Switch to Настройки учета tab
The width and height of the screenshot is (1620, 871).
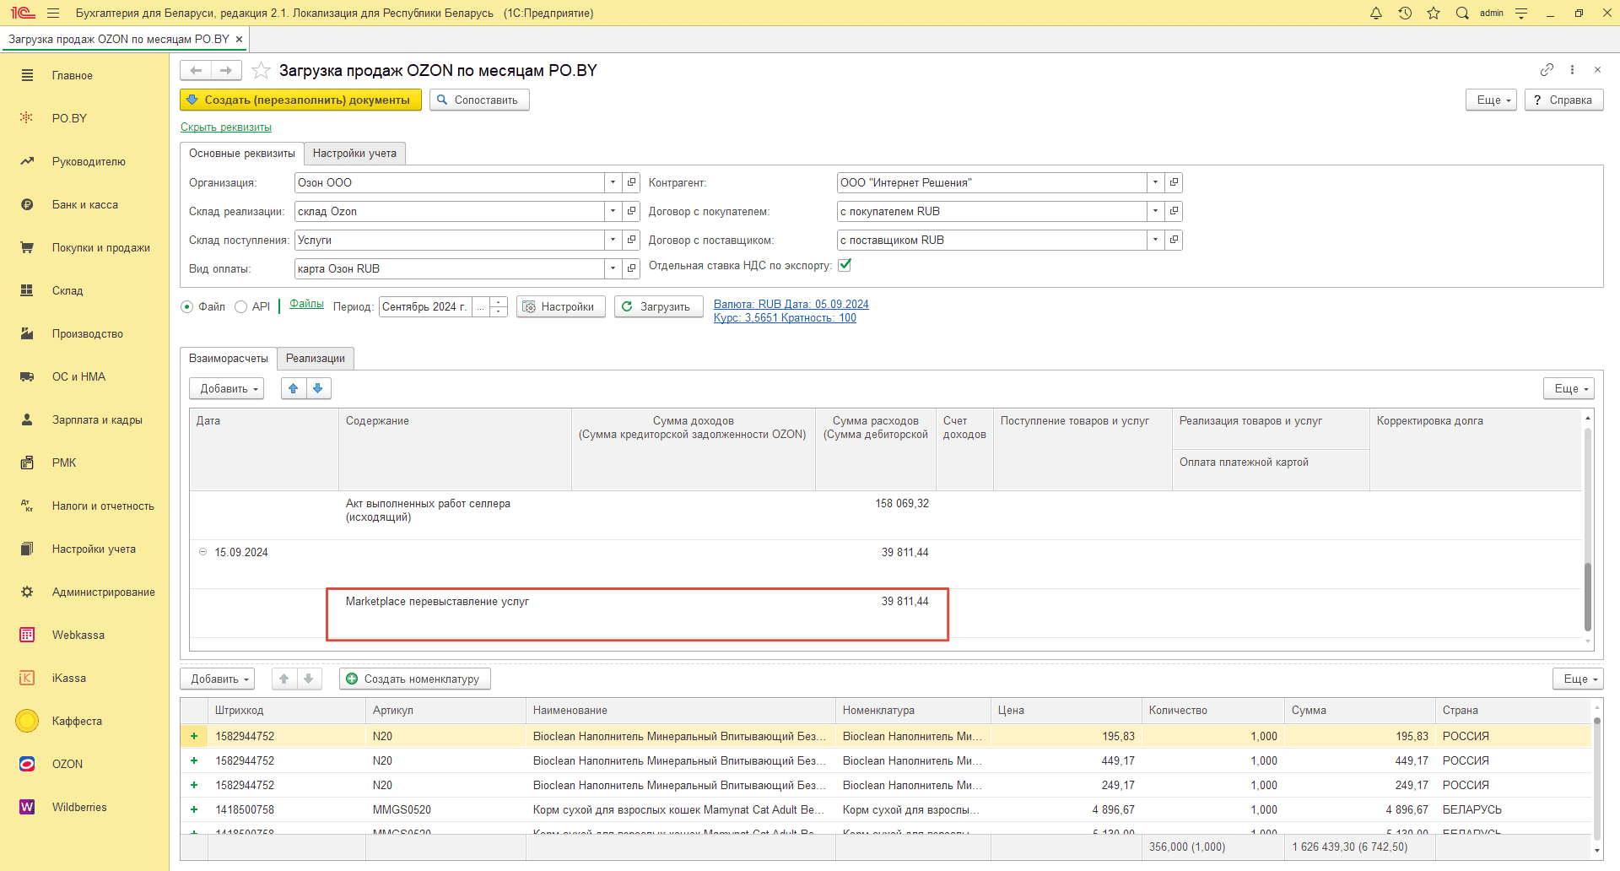[354, 153]
